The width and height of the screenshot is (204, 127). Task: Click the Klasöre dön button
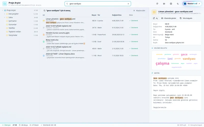tap(139, 11)
